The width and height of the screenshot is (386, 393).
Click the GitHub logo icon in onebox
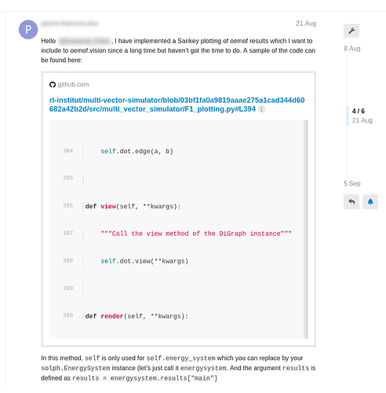53,85
